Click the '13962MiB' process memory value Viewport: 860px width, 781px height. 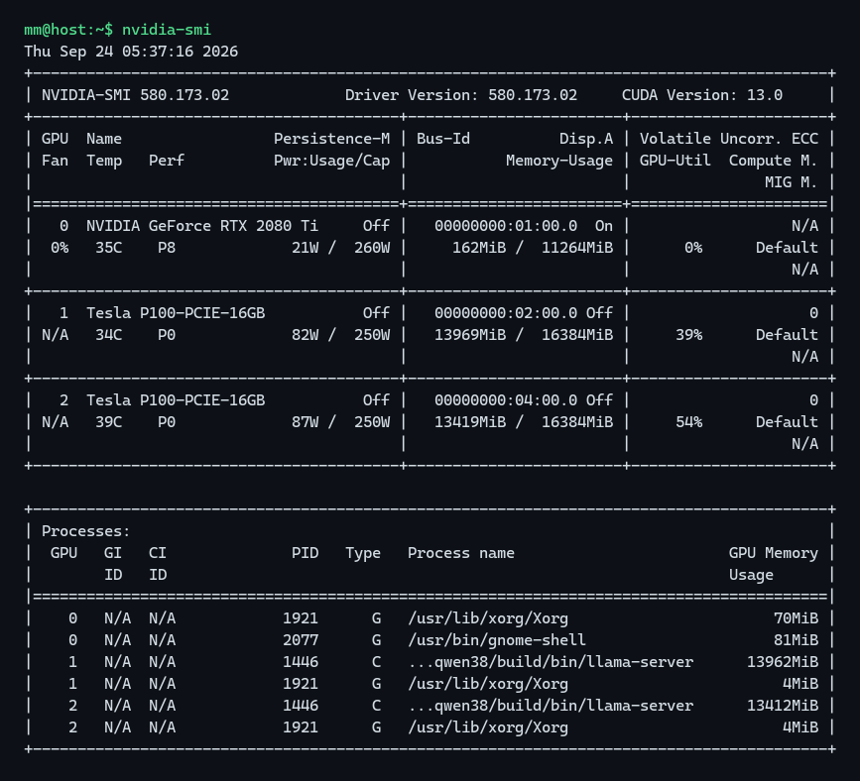(783, 662)
